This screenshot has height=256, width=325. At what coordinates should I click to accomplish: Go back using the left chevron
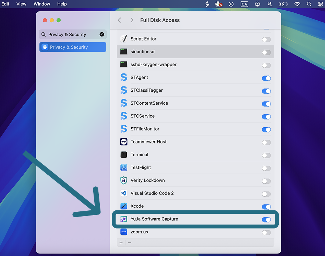tap(120, 20)
